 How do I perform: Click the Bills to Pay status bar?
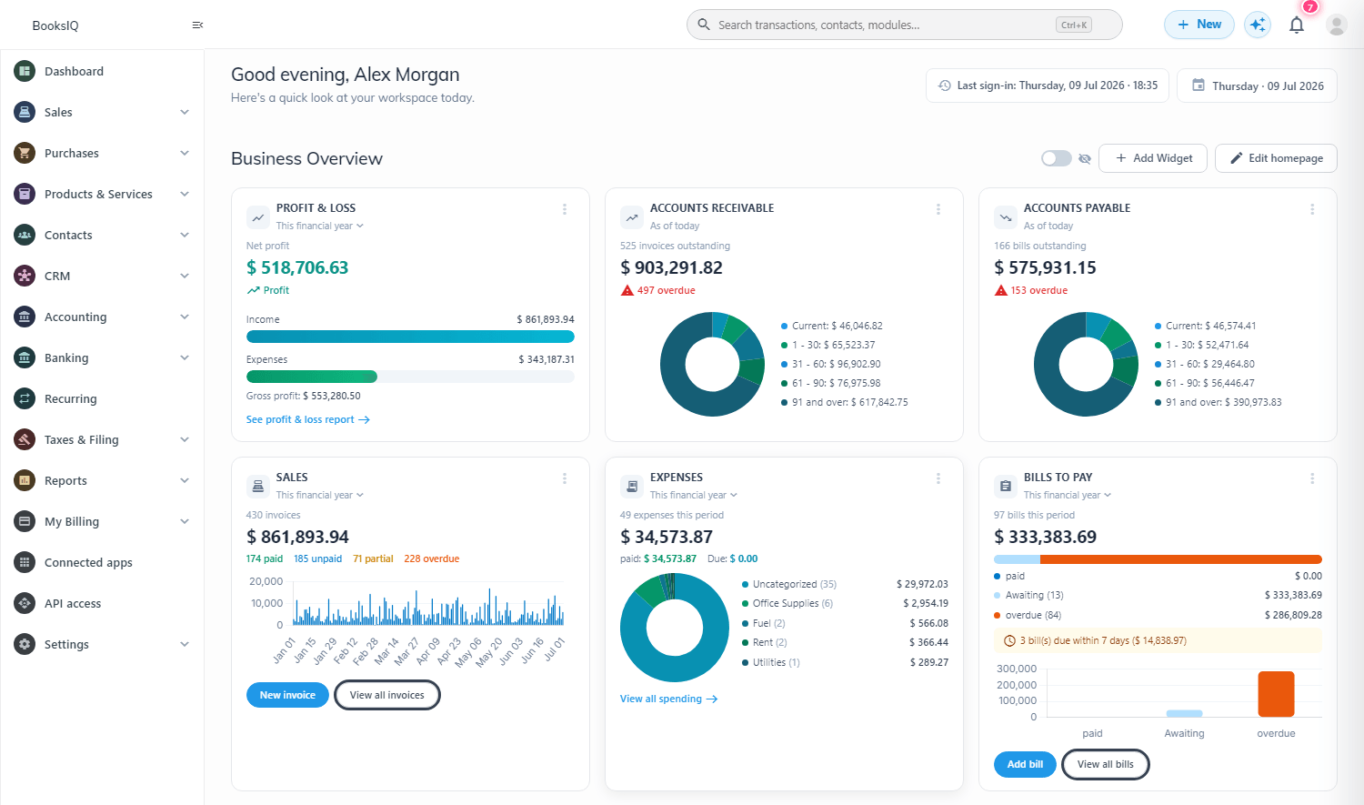tap(1158, 559)
